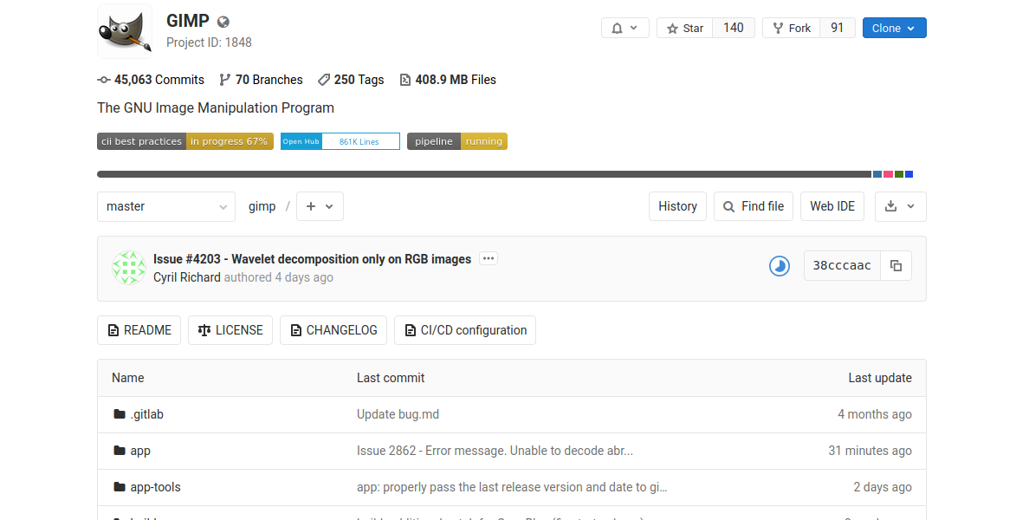Image resolution: width=1029 pixels, height=520 pixels.
Task: Click the GIMP Wilber project avatar
Action: (125, 31)
